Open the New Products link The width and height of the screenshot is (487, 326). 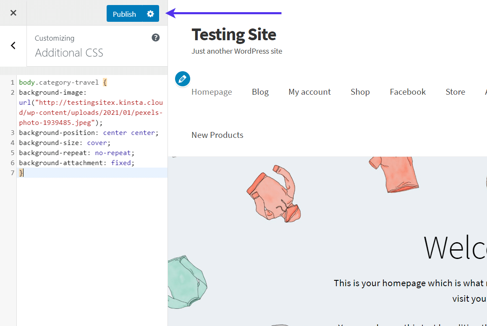point(217,135)
